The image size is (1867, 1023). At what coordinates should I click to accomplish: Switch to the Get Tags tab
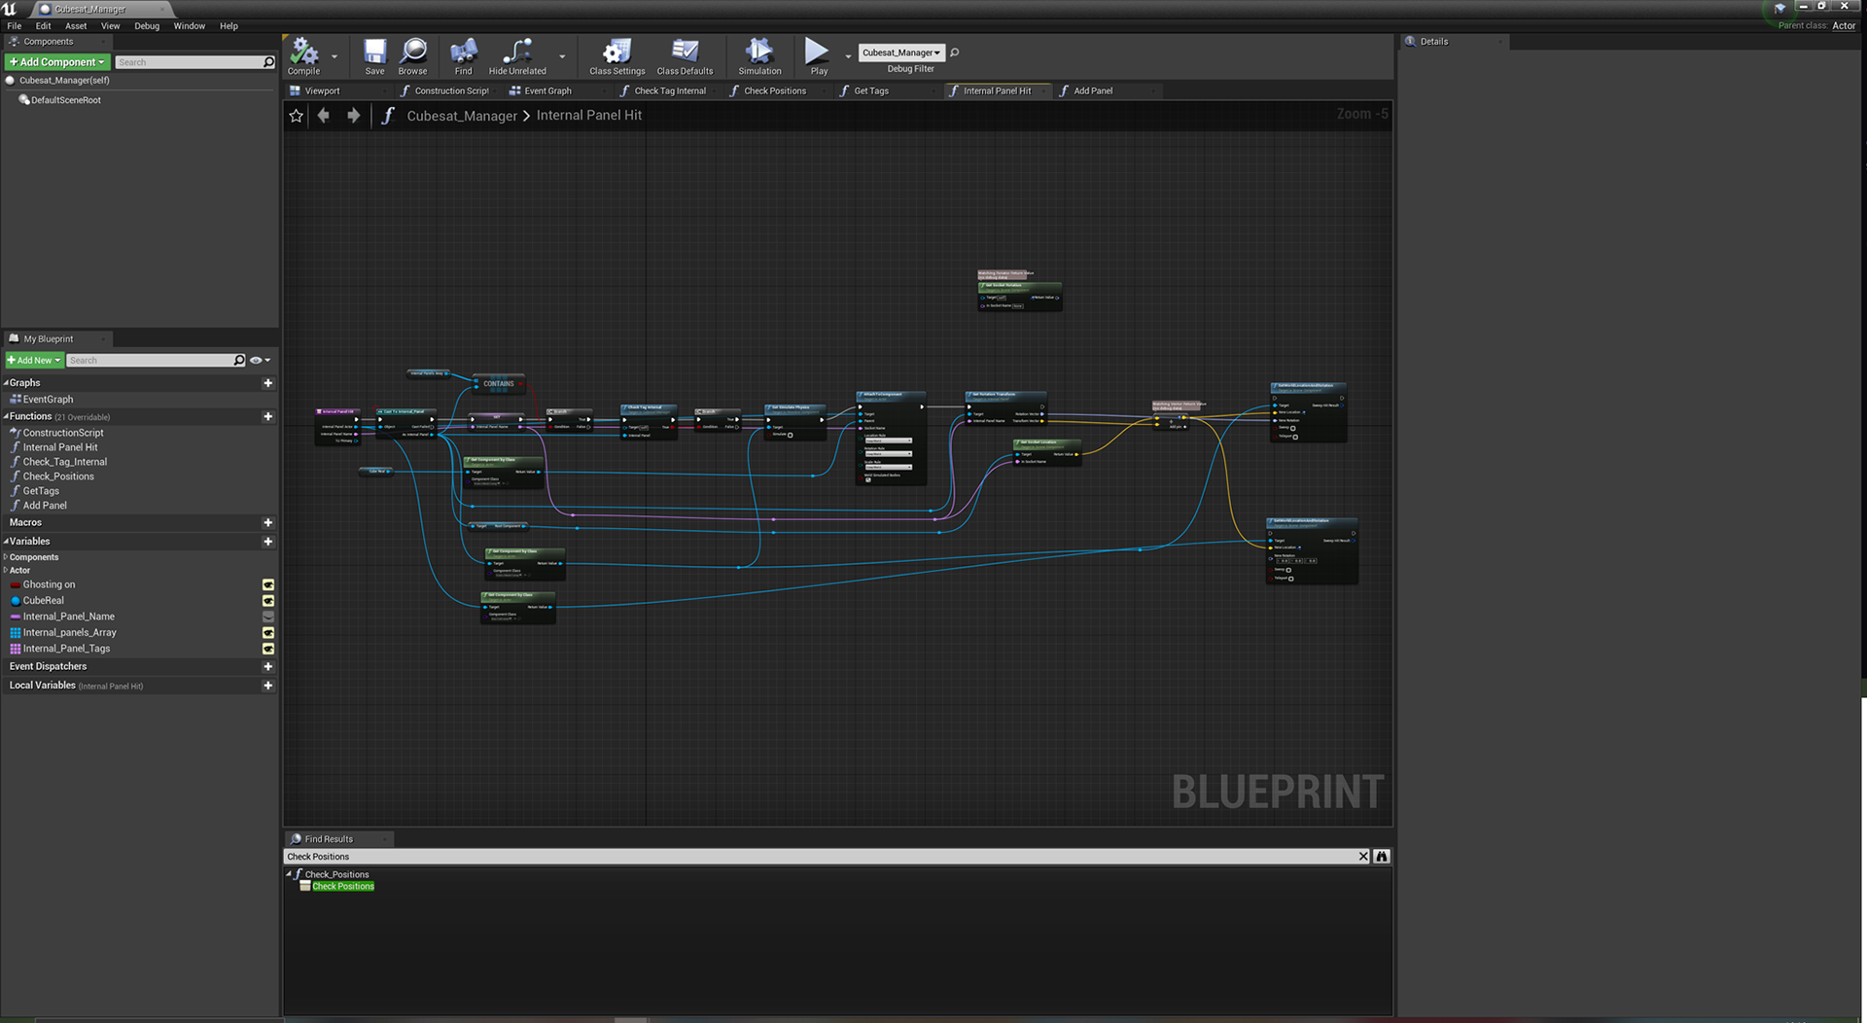[x=871, y=91]
